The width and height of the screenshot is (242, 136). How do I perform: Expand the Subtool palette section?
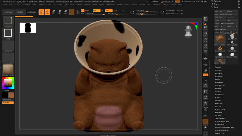[x=218, y=67]
